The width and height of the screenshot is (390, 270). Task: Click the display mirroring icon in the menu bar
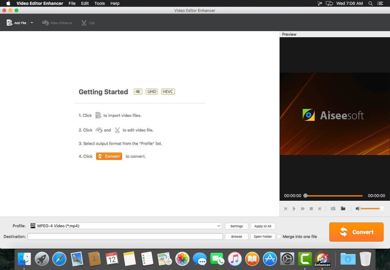pyautogui.click(x=329, y=3)
